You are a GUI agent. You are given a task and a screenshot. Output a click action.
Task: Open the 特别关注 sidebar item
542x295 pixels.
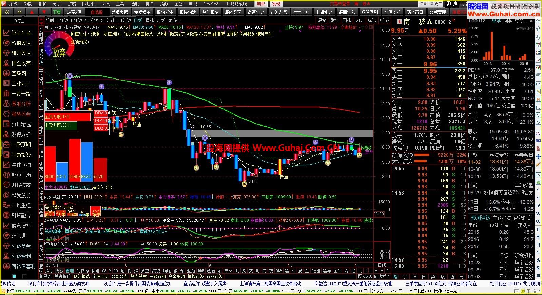coord(18,53)
